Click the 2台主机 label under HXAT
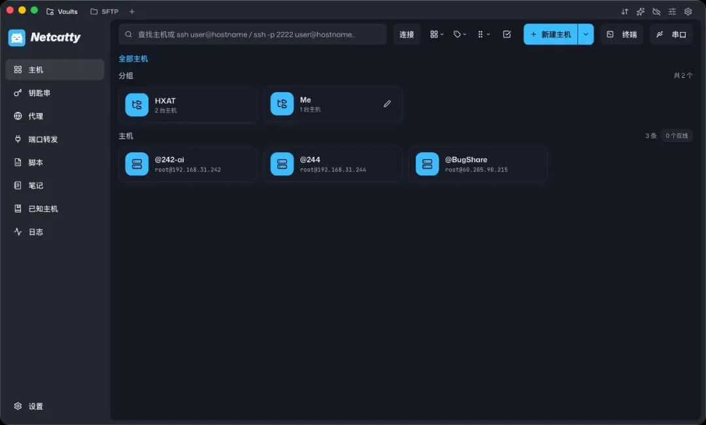 coord(165,110)
